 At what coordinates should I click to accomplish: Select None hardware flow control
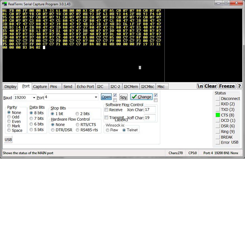click(53, 125)
